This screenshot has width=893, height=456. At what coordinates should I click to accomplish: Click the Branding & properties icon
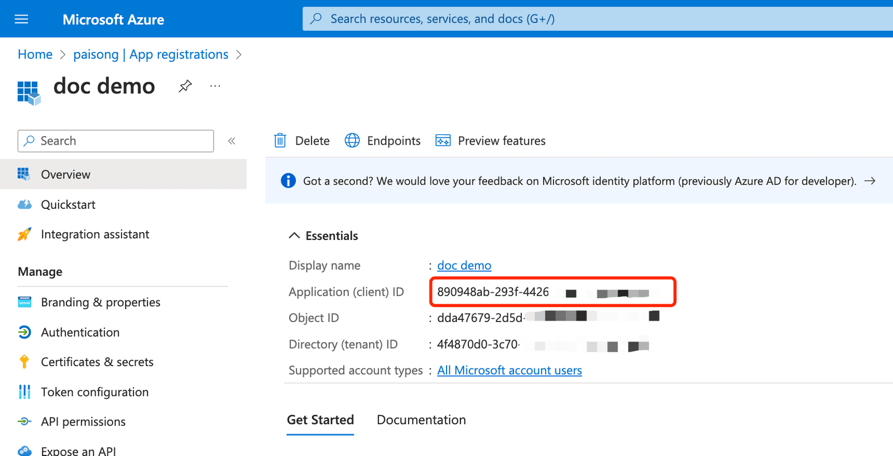click(25, 302)
